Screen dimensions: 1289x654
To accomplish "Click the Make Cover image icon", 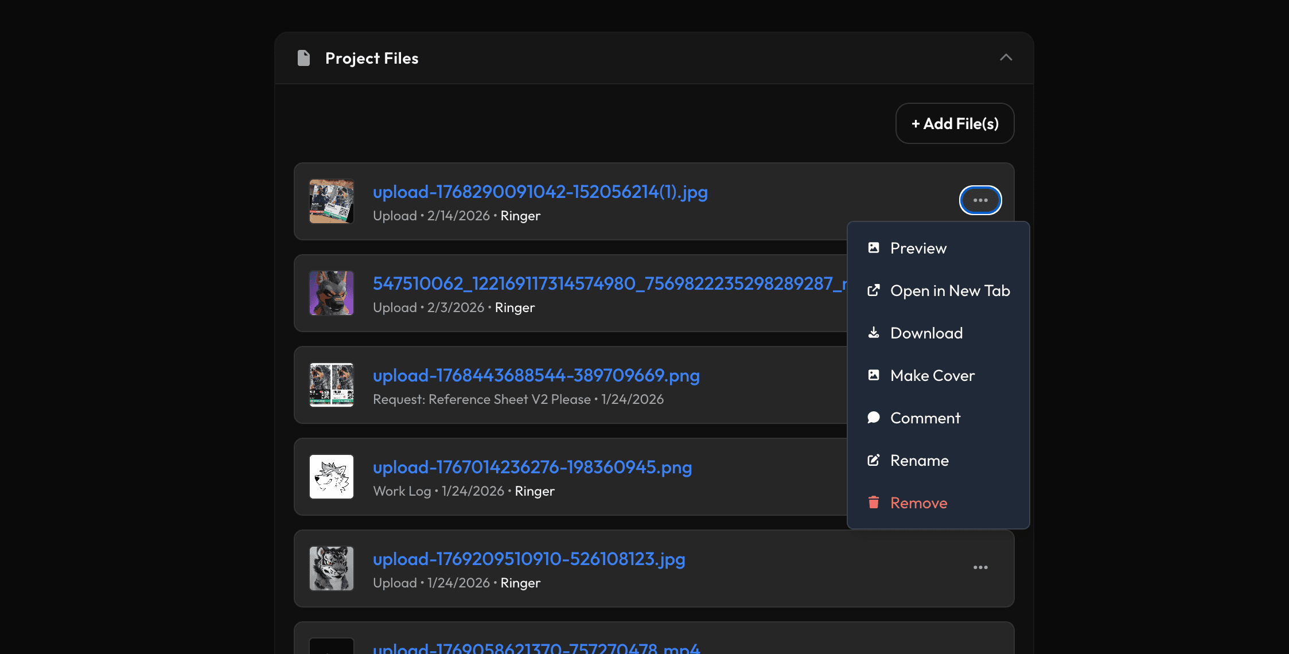I will click(x=873, y=375).
